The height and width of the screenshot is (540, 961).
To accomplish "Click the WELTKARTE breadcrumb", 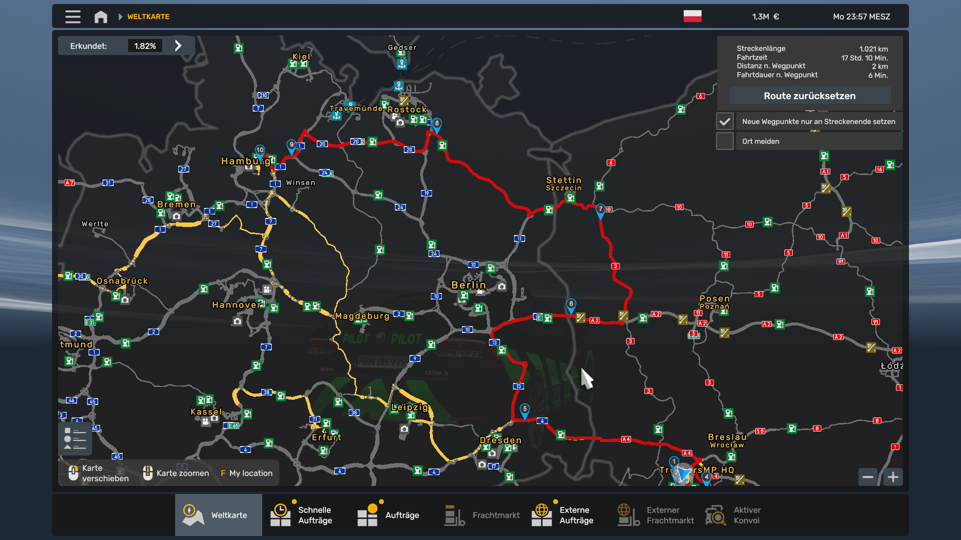I will point(148,16).
